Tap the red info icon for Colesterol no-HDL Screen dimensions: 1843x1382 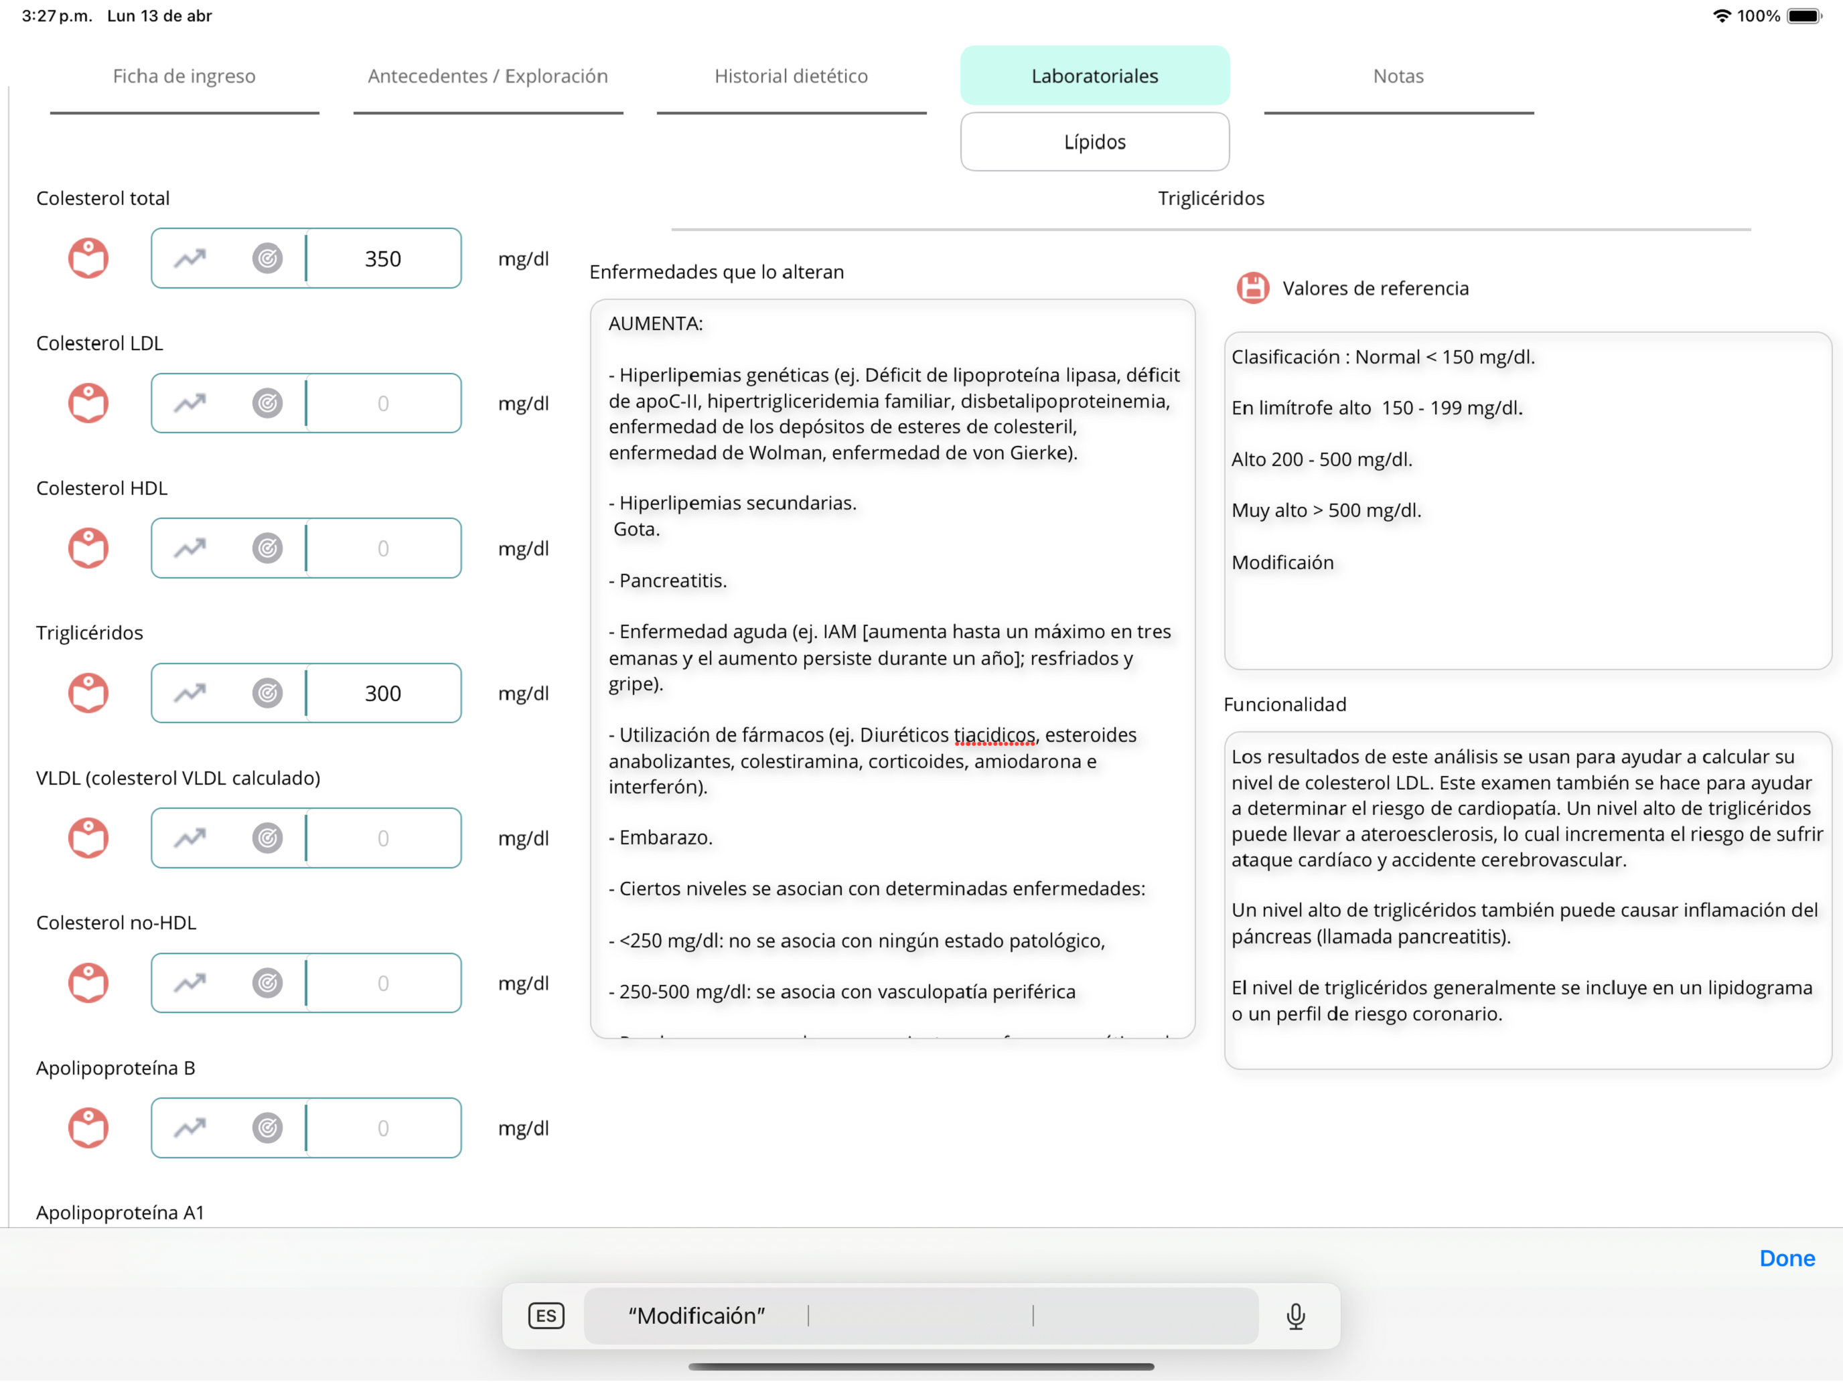point(88,983)
